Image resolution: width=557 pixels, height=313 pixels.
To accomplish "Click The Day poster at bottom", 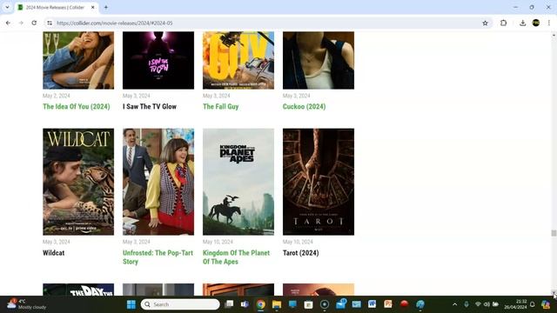I will tap(78, 290).
